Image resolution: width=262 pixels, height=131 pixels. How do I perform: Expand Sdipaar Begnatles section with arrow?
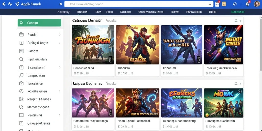[x=241, y=84]
